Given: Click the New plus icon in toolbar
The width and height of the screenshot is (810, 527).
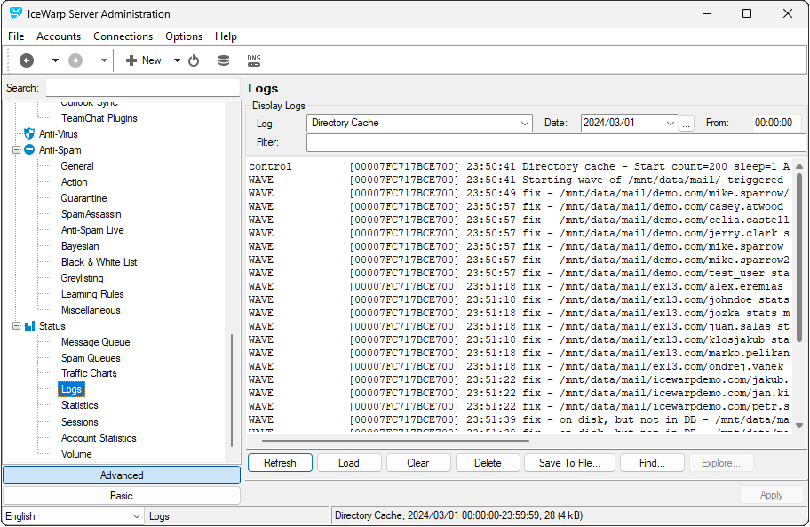Looking at the screenshot, I should click(x=131, y=60).
